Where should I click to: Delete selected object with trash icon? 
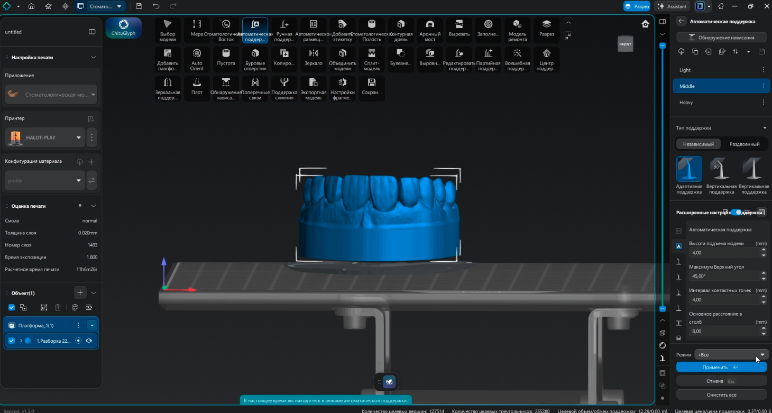tap(58, 307)
